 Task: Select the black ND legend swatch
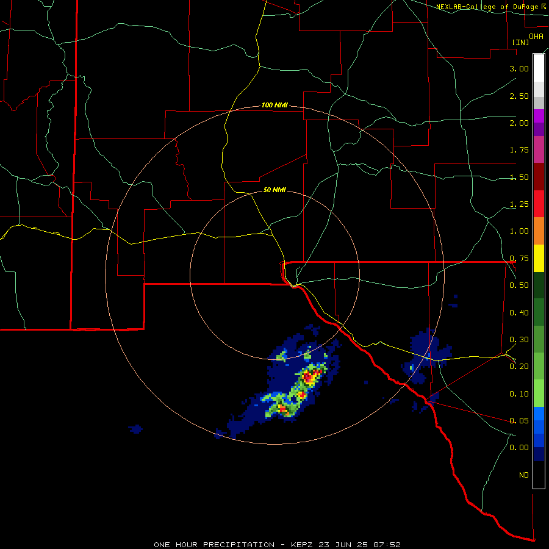(x=539, y=475)
